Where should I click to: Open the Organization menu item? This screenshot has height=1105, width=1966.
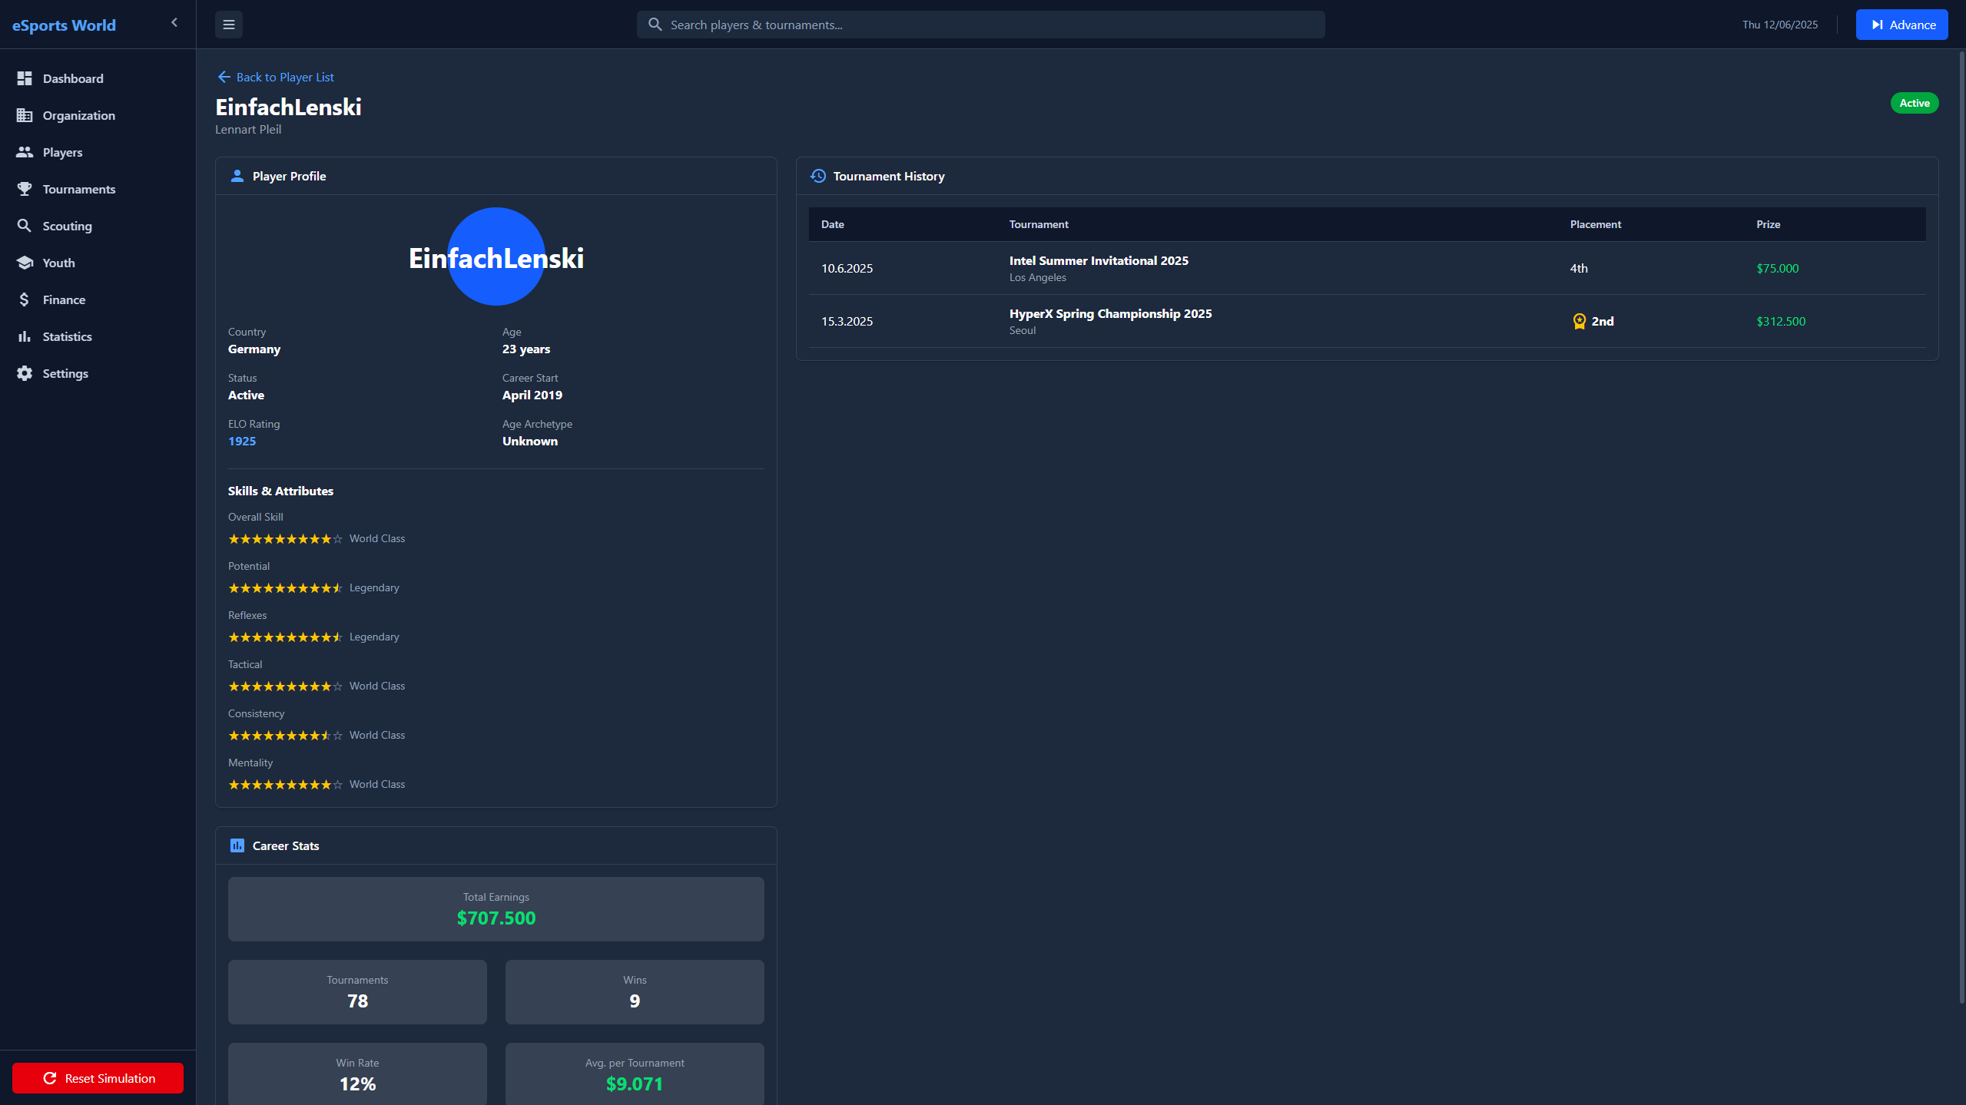coord(98,115)
